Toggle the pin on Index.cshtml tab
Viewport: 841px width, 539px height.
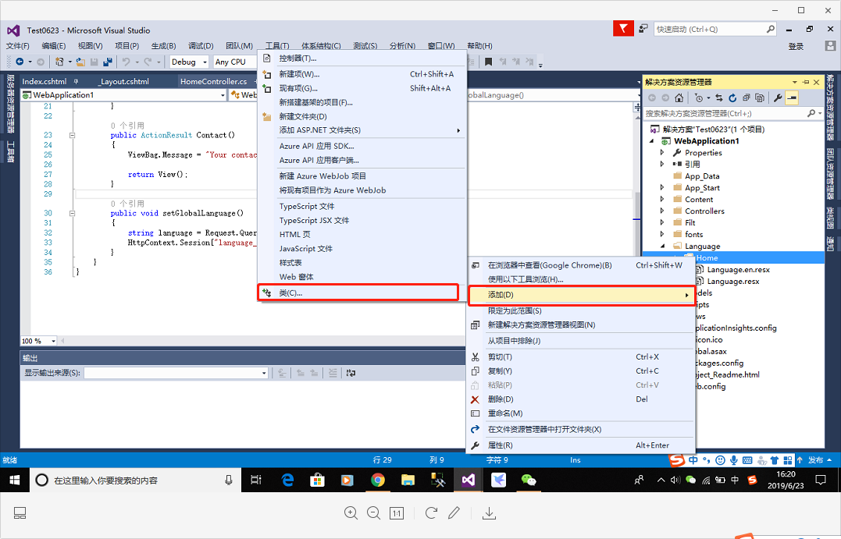[x=77, y=81]
